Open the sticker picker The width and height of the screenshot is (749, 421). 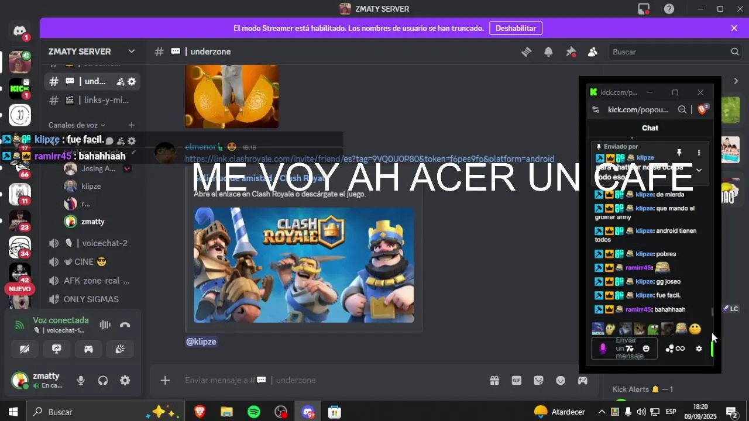538,381
